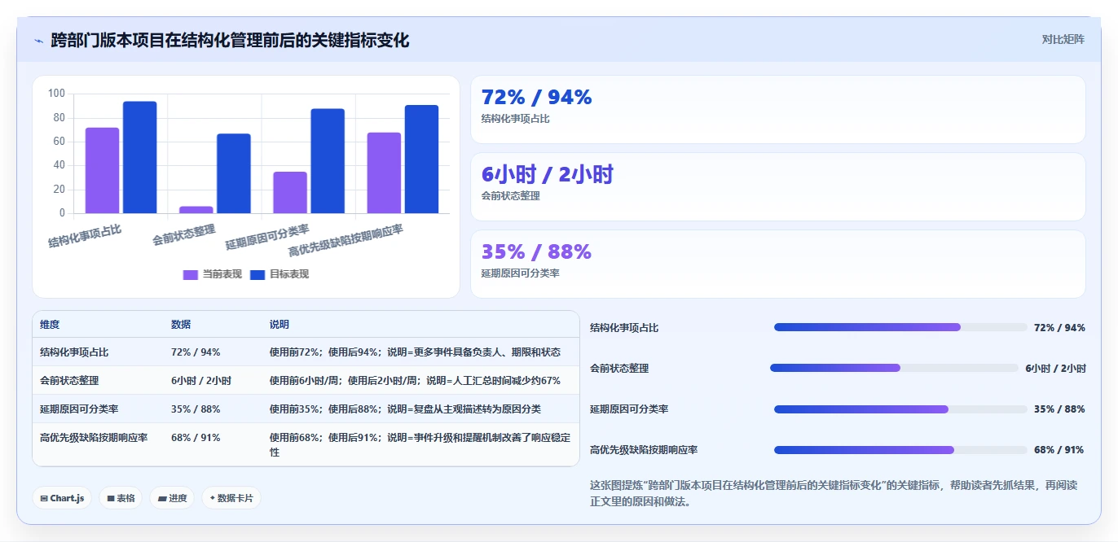Click the 6小时 / 2小时 progress value
The width and height of the screenshot is (1118, 542).
[x=1055, y=368]
